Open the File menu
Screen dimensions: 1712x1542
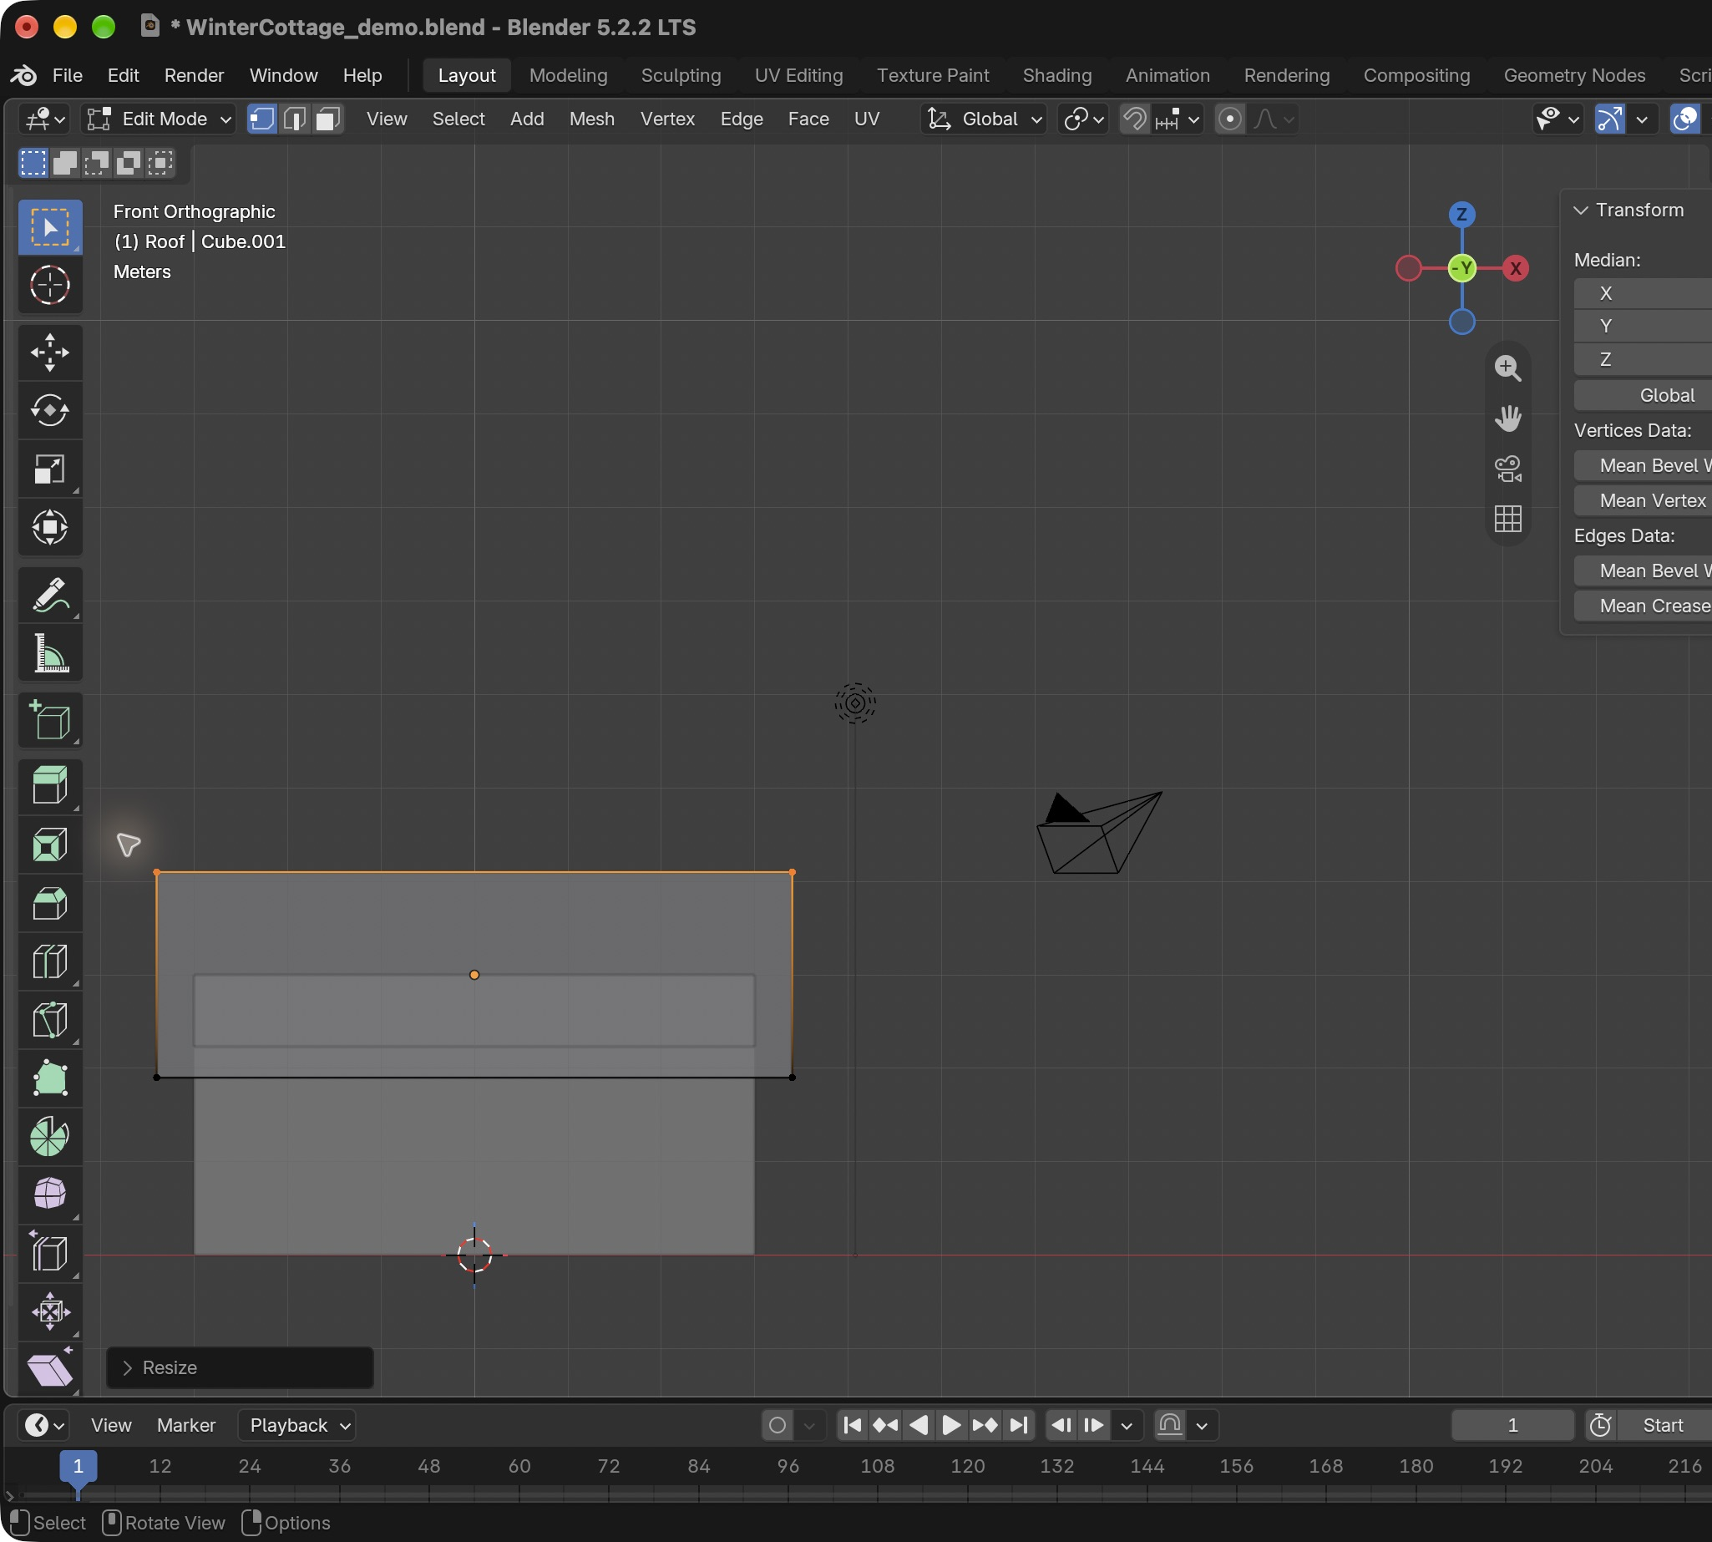pyautogui.click(x=68, y=75)
